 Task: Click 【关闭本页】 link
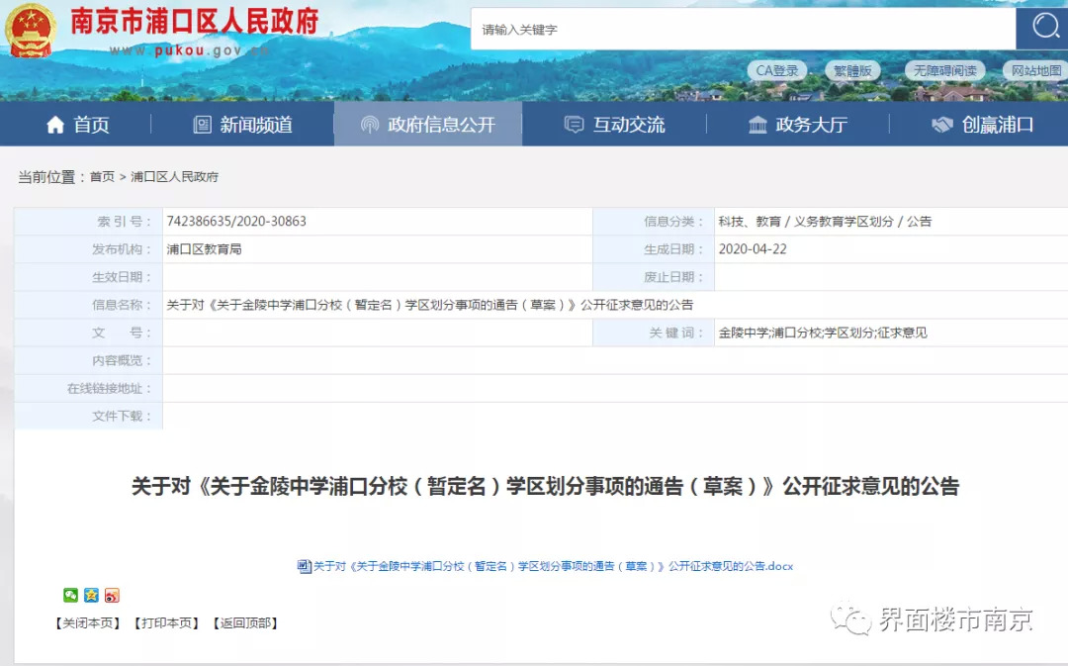click(88, 623)
